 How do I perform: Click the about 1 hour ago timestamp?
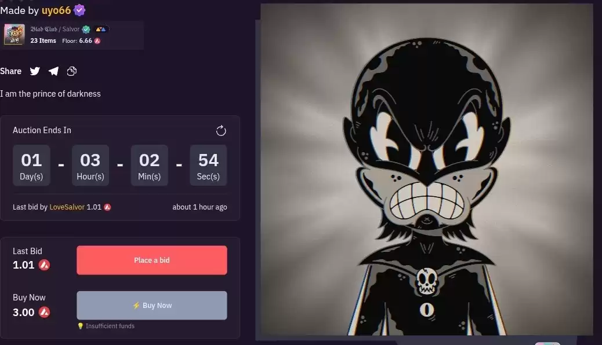coord(200,207)
